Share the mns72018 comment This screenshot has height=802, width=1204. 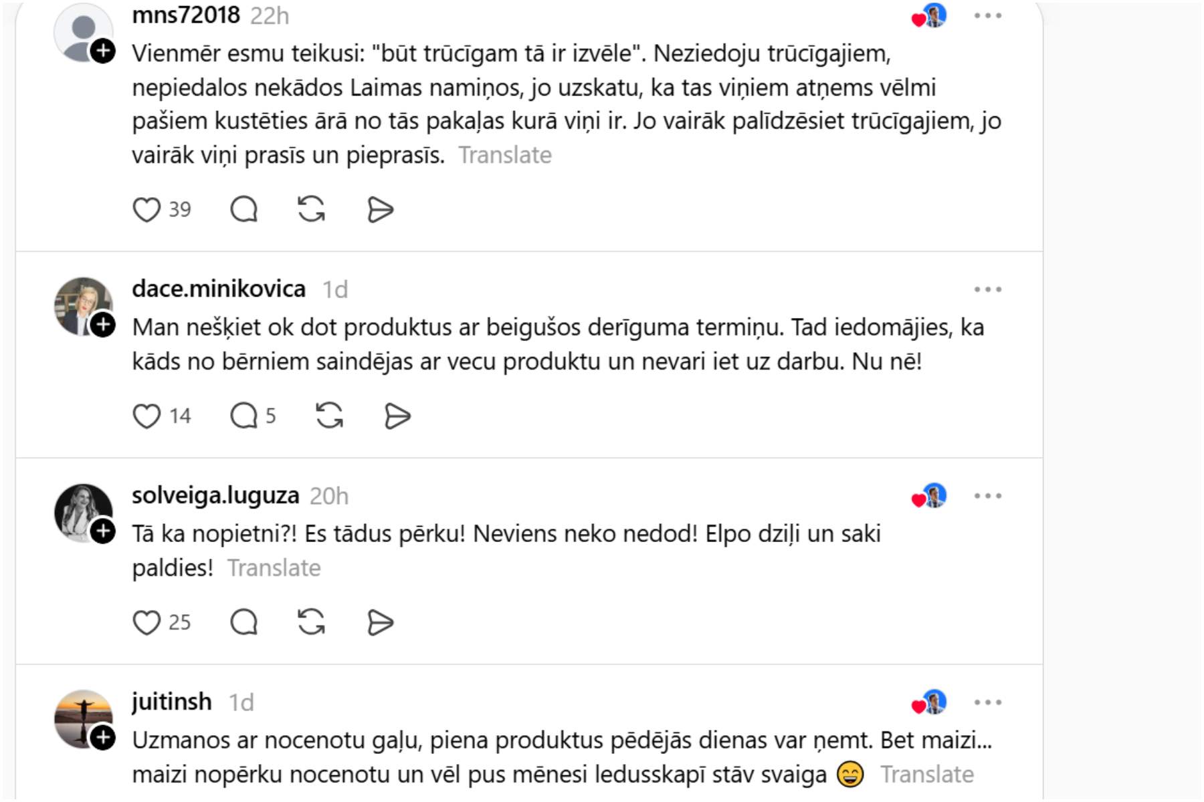[381, 210]
